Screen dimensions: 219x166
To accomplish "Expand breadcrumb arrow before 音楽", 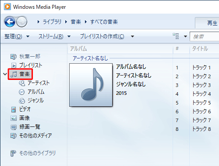I will click(x=66, y=22).
